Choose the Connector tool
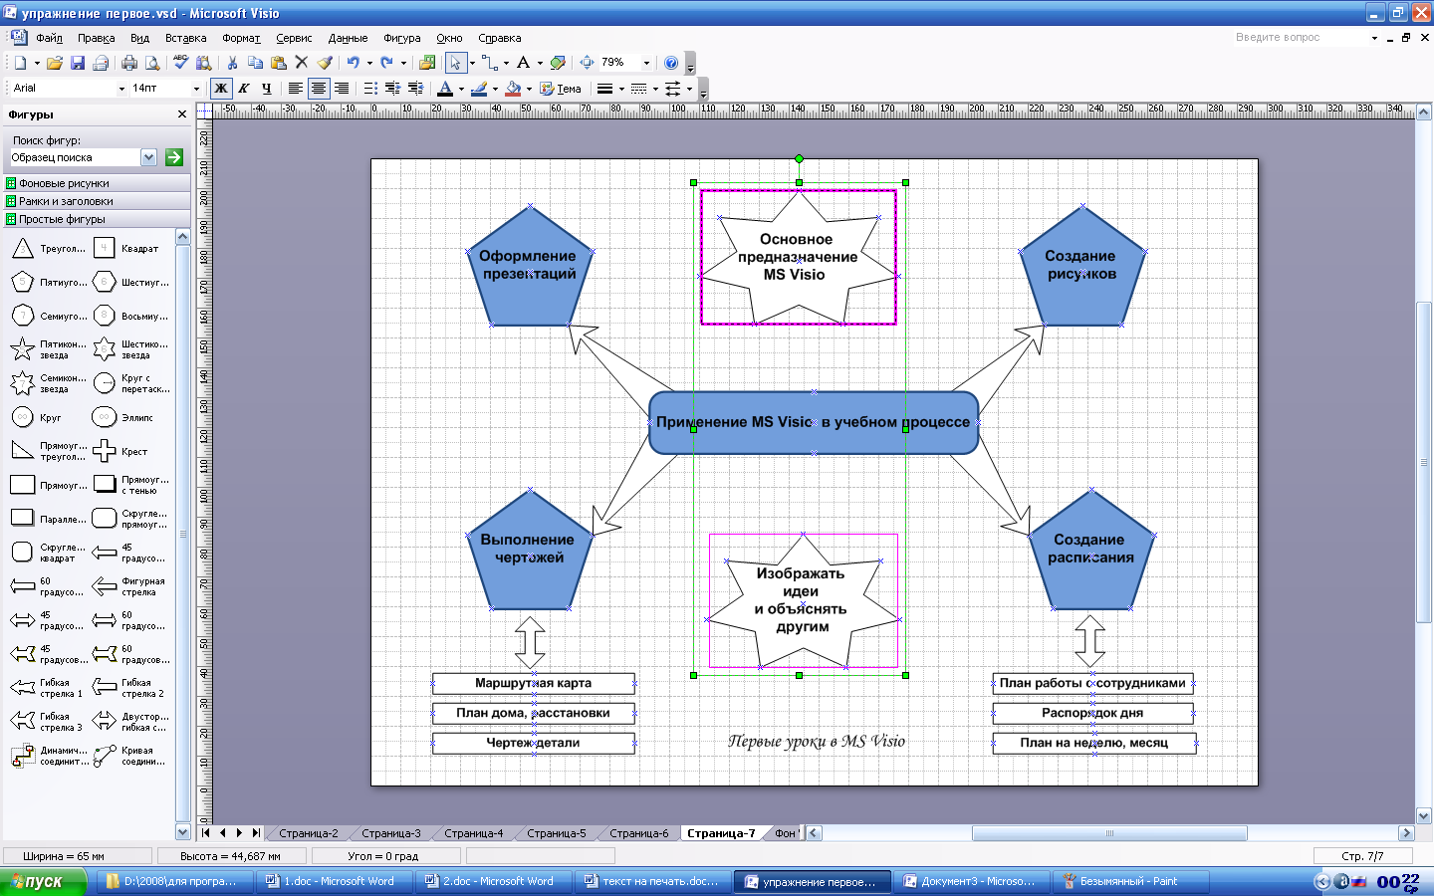This screenshot has width=1434, height=896. (x=490, y=63)
